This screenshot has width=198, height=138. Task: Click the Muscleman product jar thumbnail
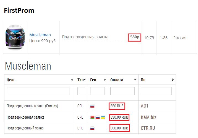pyautogui.click(x=15, y=37)
